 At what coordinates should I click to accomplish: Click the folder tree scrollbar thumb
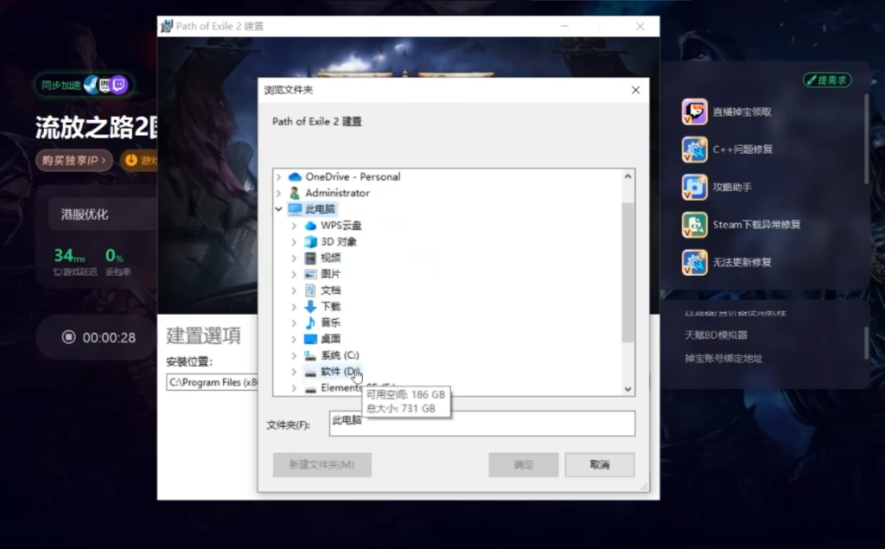coord(627,272)
